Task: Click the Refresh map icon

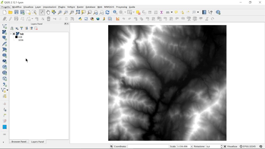Action: (x=107, y=12)
